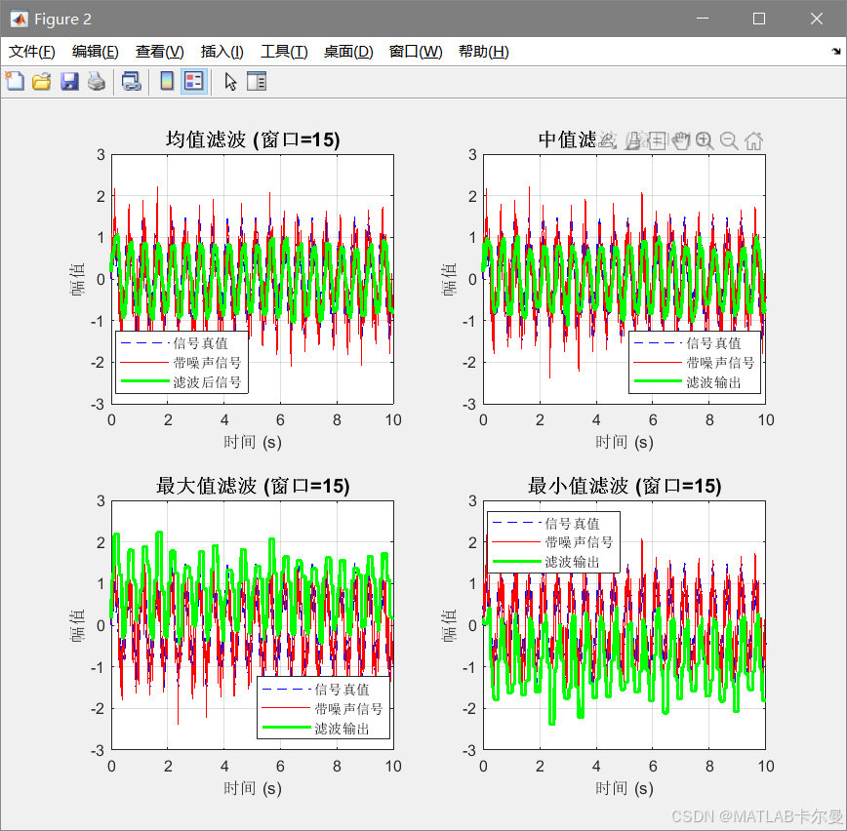This screenshot has height=831, width=847.
Task: Click the 时间 (s) label under the min filter plot
Action: [625, 788]
